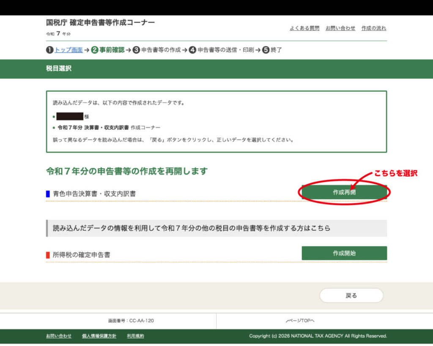View 作成の流れ in the header

pyautogui.click(x=374, y=28)
